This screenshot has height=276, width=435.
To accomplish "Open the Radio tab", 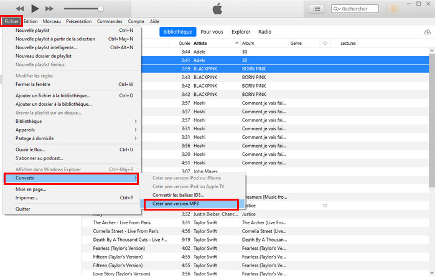I will tap(264, 31).
